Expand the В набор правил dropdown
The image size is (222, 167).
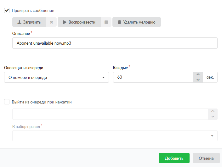click(115, 136)
